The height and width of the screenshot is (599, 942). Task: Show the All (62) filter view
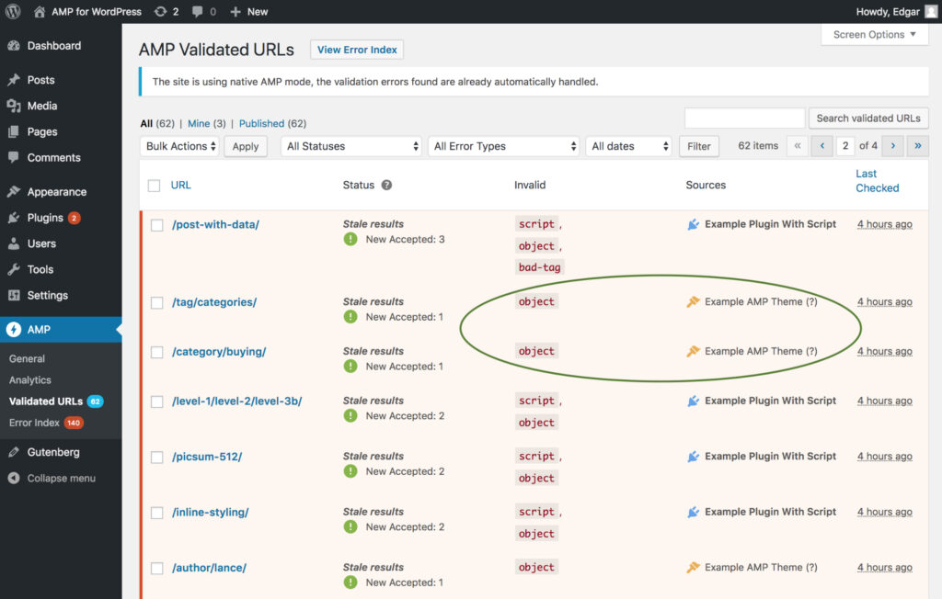[x=157, y=123]
